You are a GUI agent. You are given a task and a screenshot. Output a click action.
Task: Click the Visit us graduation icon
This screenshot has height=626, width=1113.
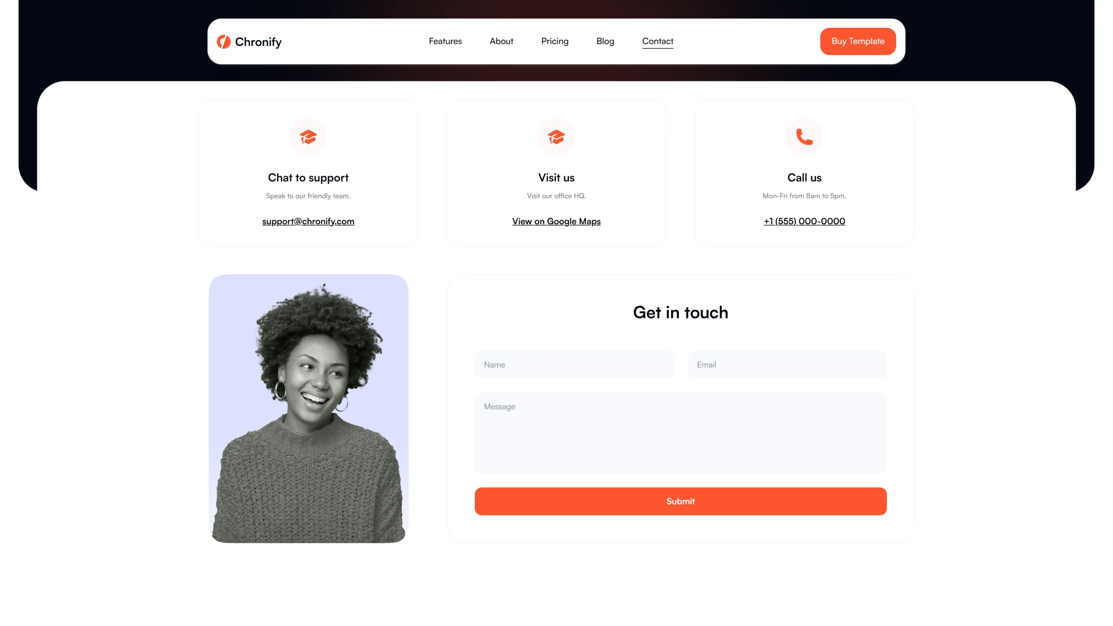[556, 137]
